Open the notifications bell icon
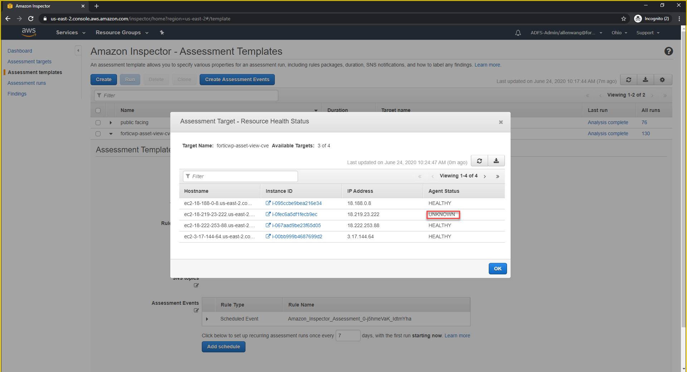Viewport: 687px width, 372px height. tap(518, 33)
